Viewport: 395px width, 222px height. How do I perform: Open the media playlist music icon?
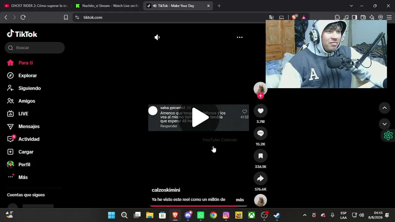[346, 18]
